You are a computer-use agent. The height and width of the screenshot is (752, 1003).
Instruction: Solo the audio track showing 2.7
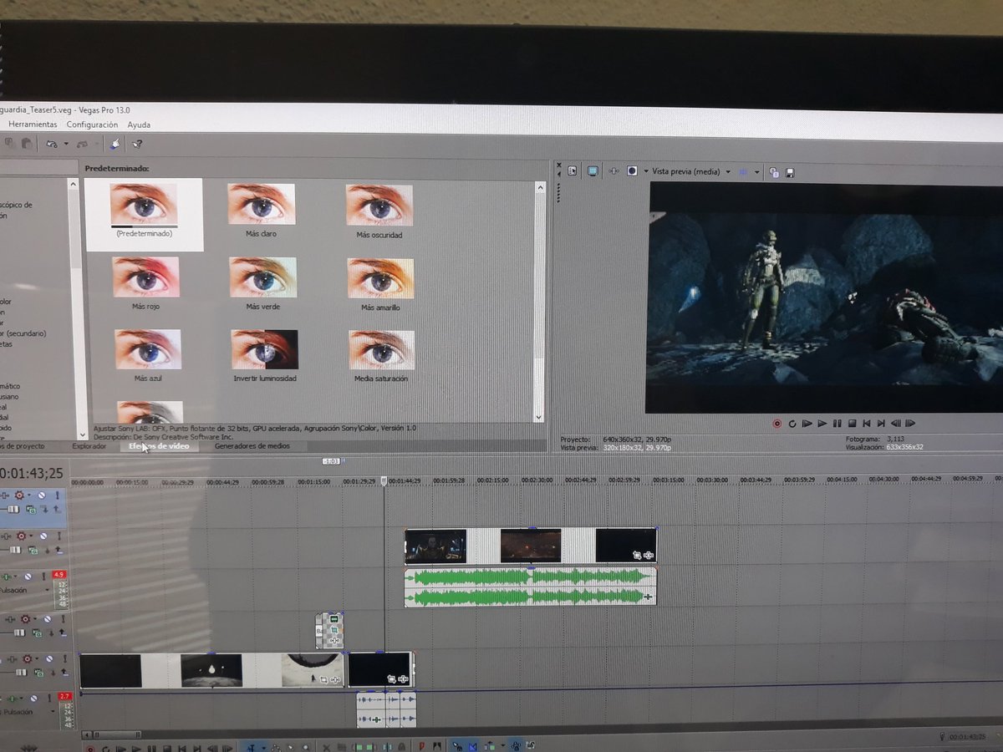[48, 699]
